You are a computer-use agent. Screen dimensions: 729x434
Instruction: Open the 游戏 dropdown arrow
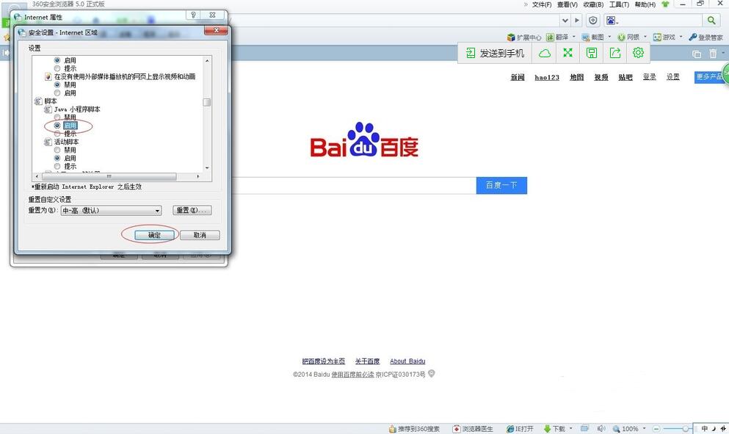pos(681,37)
